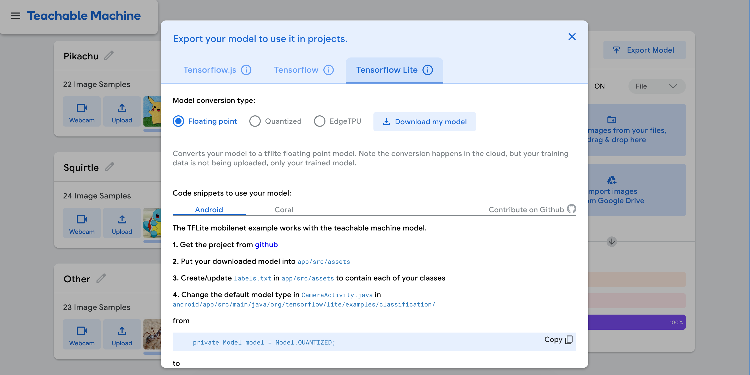Expand the File input dropdown
750x375 pixels.
657,86
